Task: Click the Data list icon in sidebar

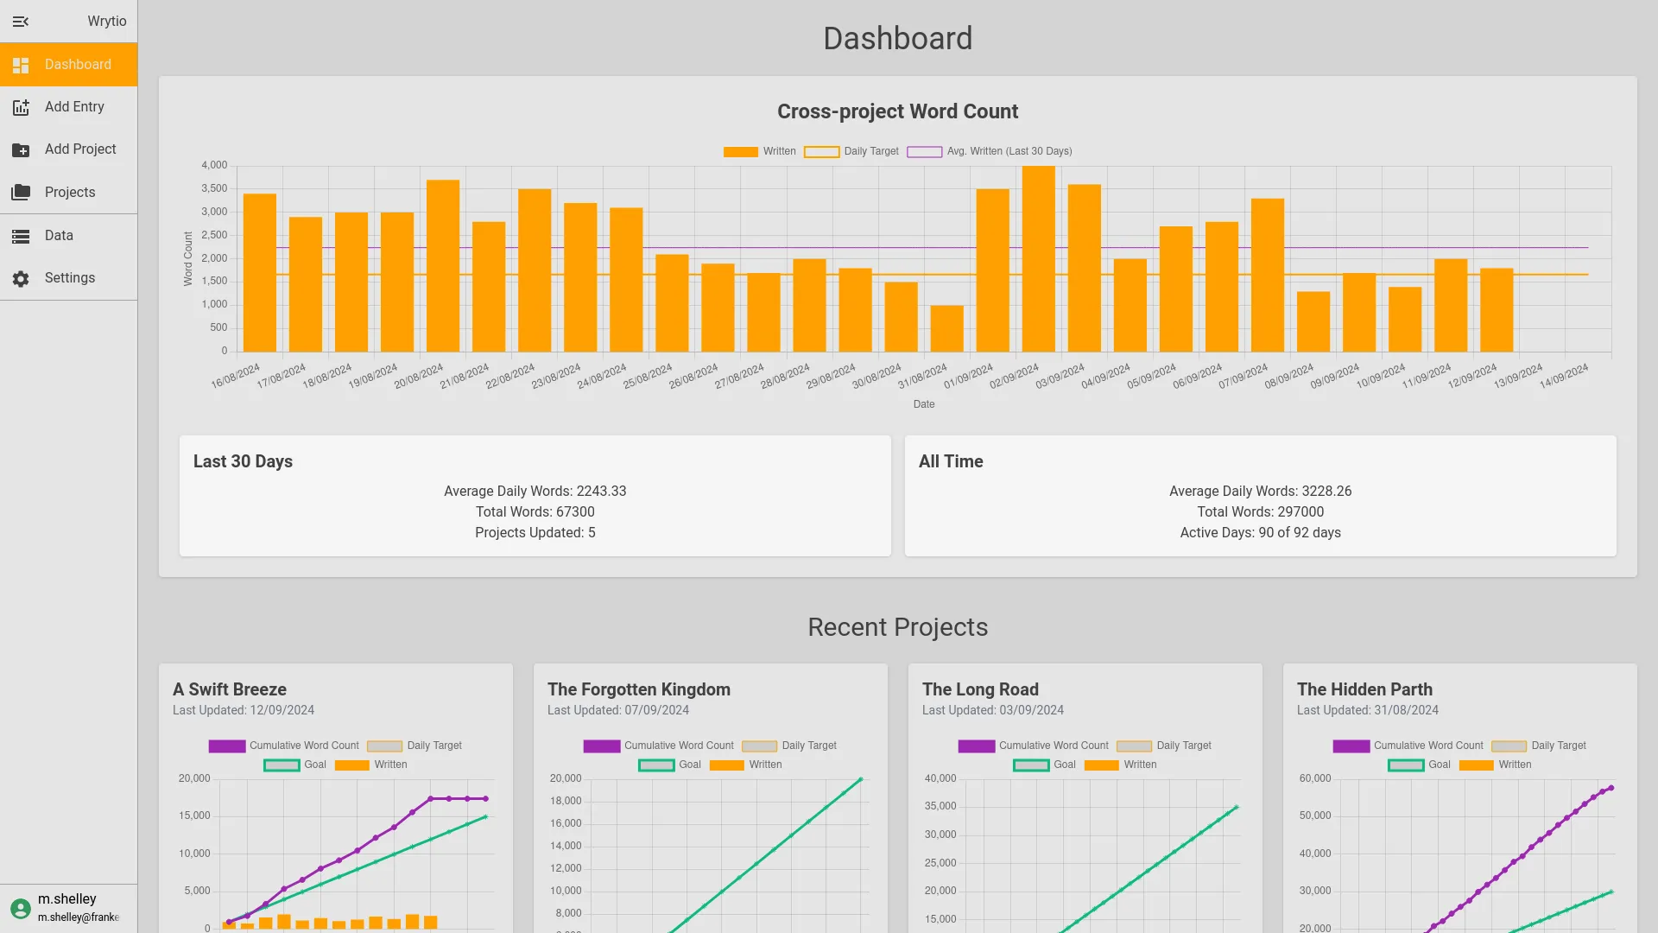Action: [x=20, y=235]
